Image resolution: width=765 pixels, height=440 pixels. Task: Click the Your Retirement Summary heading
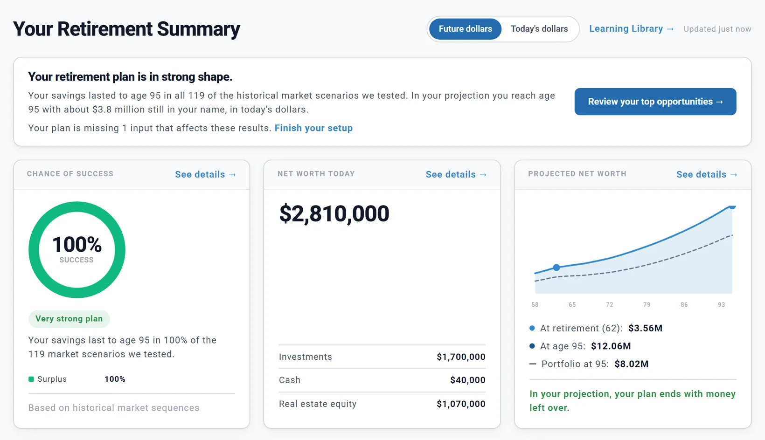[126, 29]
